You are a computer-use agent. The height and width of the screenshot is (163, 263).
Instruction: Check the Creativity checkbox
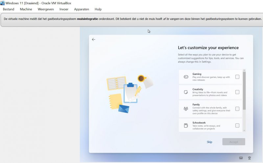[237, 92]
